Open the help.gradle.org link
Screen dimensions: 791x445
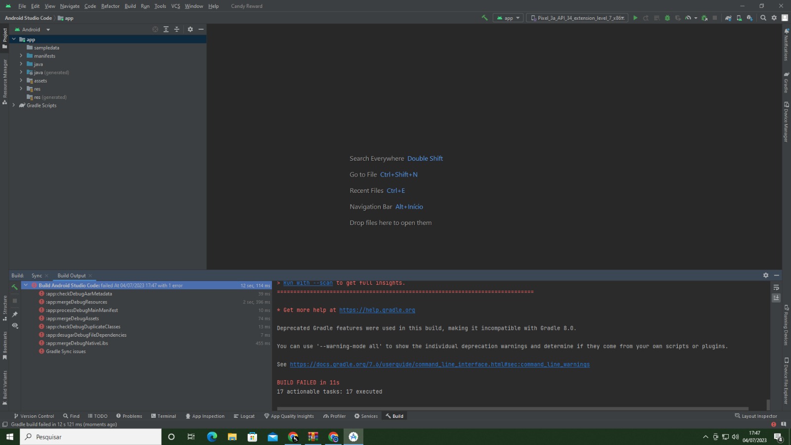[x=377, y=310]
